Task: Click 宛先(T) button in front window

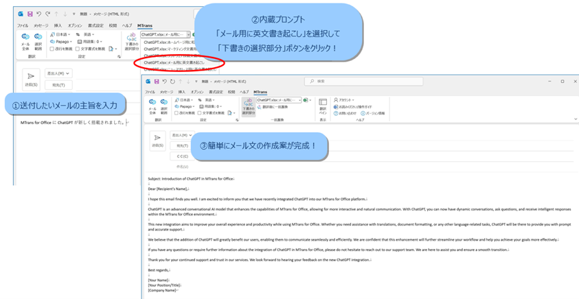Action: click(x=182, y=146)
